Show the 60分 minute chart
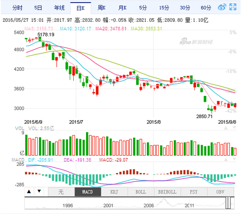The image size is (244, 214). pos(206,8)
